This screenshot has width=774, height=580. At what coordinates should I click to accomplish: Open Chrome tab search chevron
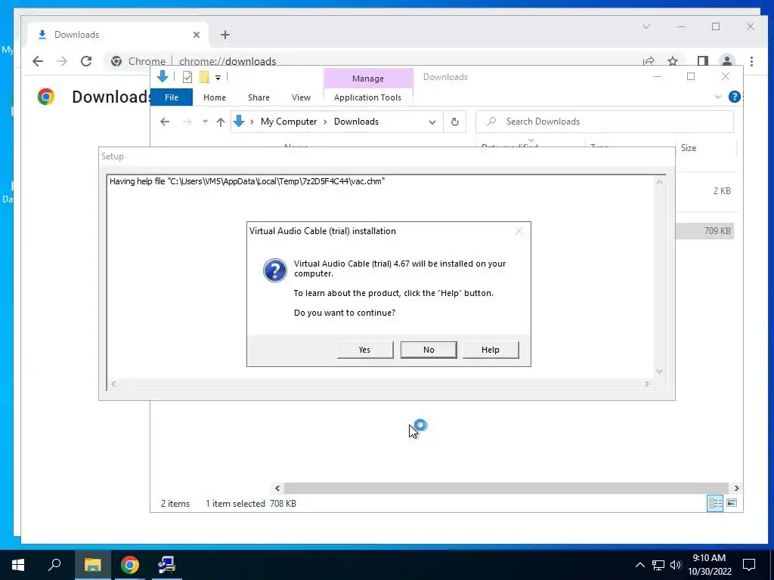[646, 26]
